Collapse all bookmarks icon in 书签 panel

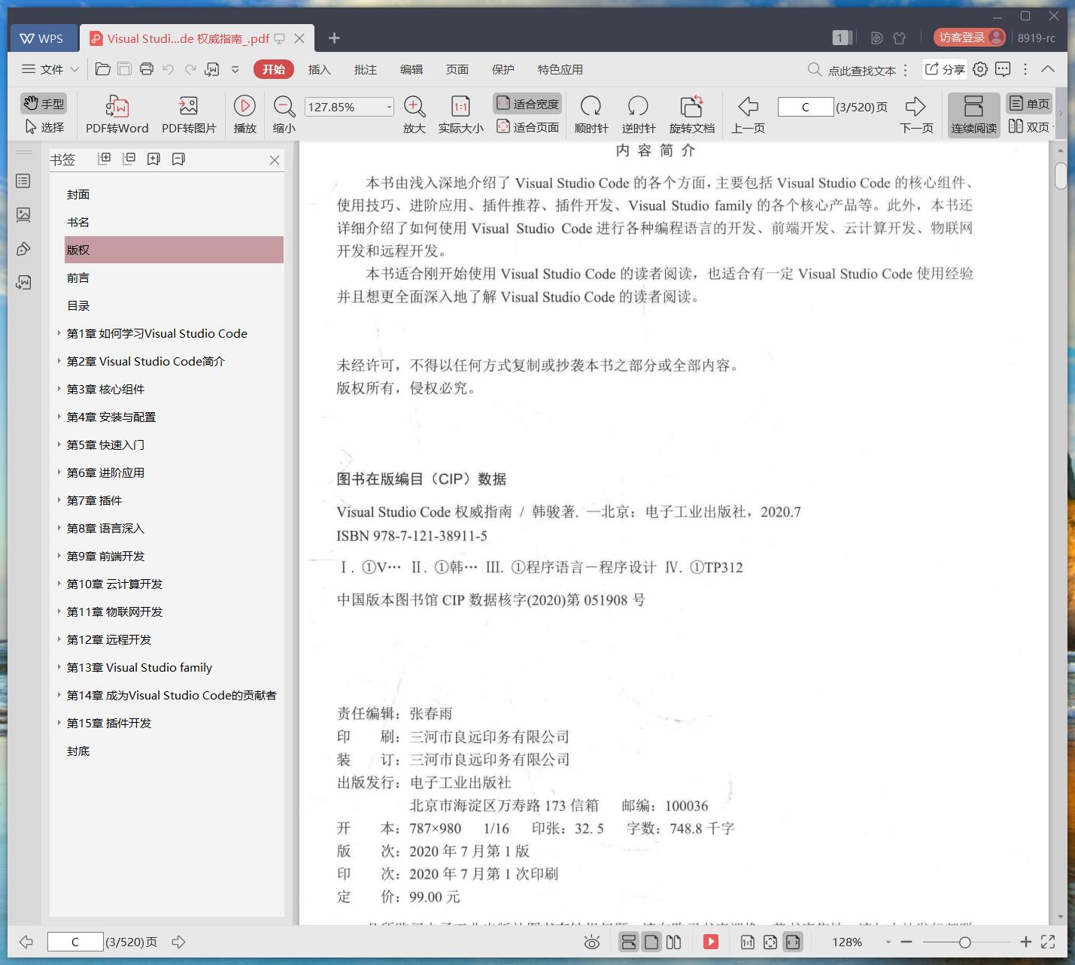point(129,159)
